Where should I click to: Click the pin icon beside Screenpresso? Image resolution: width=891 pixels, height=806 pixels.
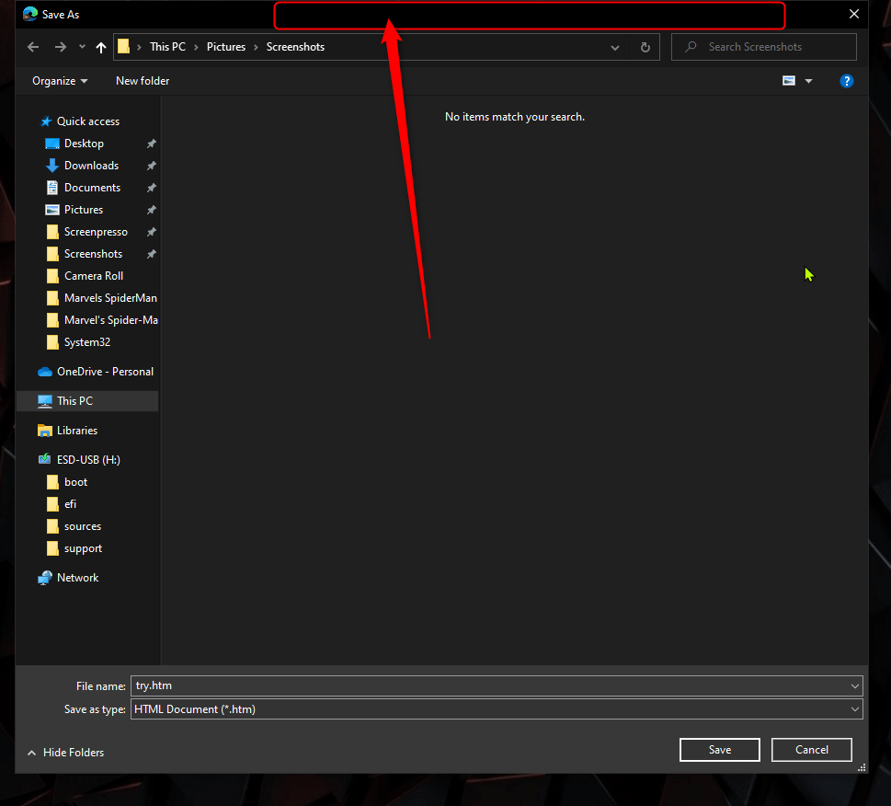151,233
